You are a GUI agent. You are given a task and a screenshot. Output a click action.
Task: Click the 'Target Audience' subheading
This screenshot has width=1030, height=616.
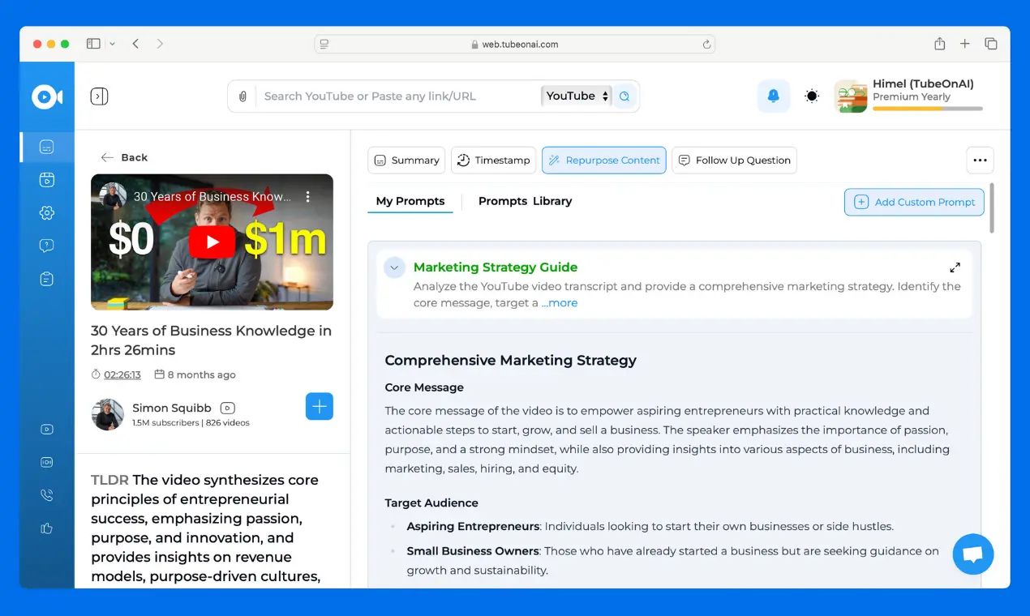pyautogui.click(x=431, y=503)
